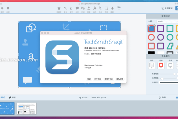178x119 pixels.
Task: Click the Copy All (全部复制) button
Action: [167, 8]
